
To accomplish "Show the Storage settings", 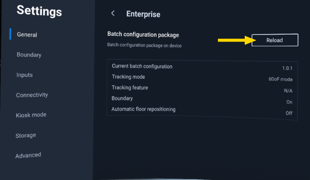I will click(26, 135).
